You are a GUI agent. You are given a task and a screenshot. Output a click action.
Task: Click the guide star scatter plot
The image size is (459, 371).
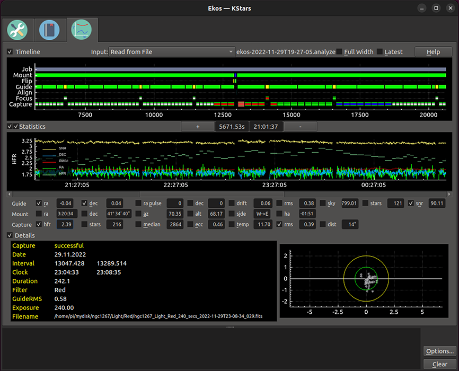click(x=366, y=278)
